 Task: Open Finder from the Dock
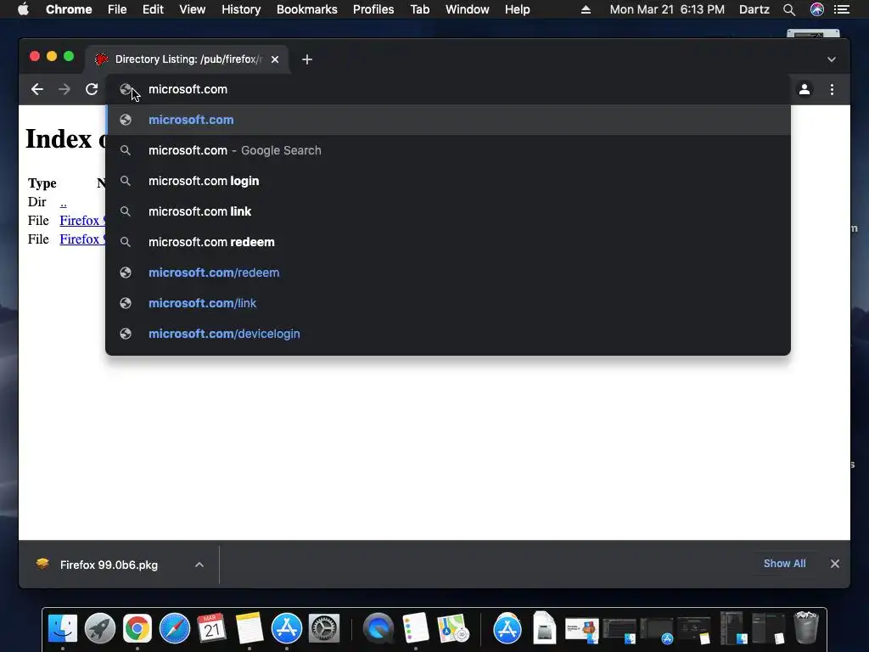click(63, 628)
